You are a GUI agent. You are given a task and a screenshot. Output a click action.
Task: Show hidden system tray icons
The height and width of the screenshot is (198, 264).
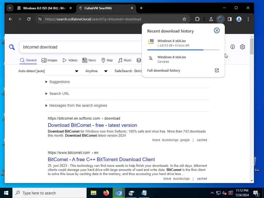[212, 193]
